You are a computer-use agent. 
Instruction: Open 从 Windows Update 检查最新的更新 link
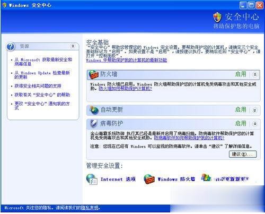pos(42,75)
